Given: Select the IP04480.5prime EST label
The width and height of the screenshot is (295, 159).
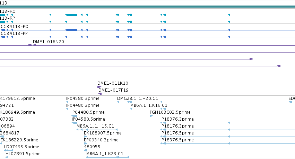Looking at the screenshot, I should (88, 112).
